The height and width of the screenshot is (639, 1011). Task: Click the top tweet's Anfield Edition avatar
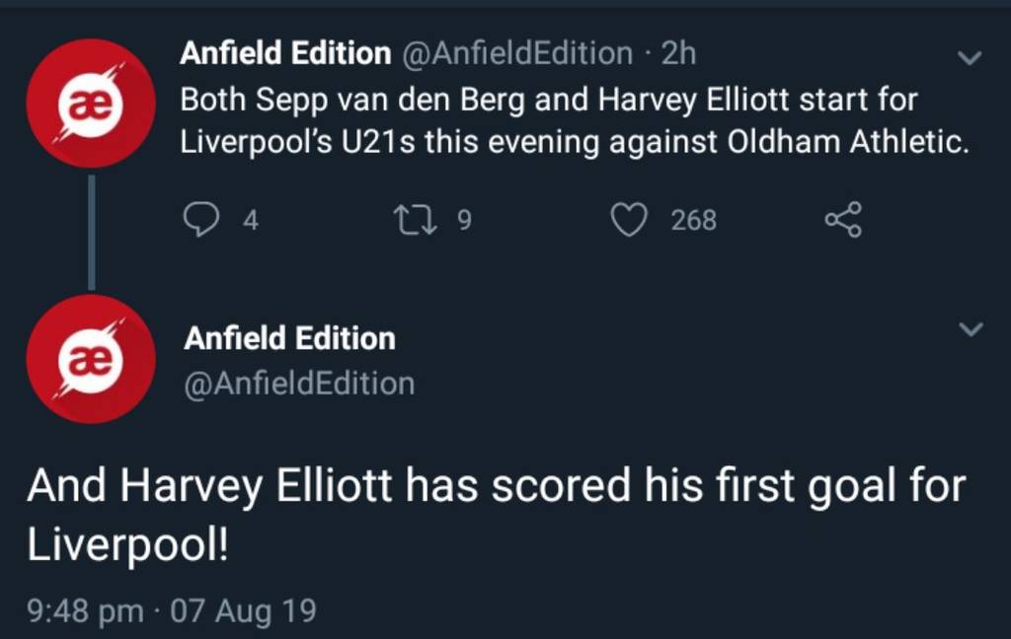(x=90, y=103)
